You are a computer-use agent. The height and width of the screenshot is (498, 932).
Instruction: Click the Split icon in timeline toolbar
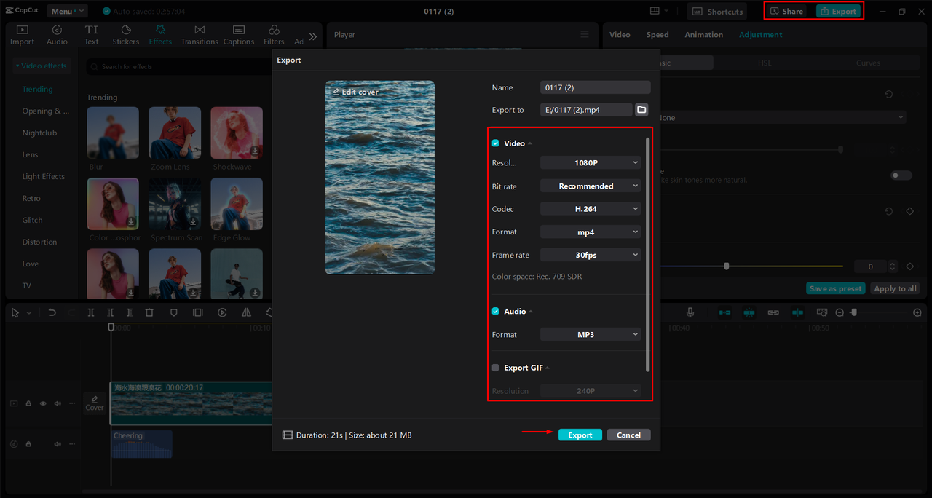pos(91,312)
